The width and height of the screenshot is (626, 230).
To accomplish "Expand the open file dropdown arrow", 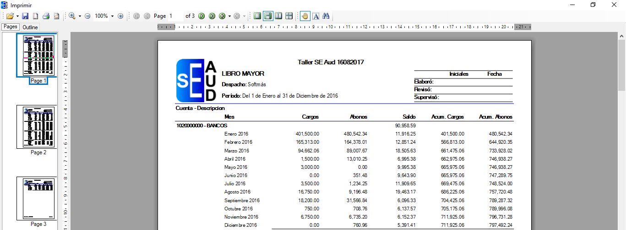I will (x=17, y=16).
